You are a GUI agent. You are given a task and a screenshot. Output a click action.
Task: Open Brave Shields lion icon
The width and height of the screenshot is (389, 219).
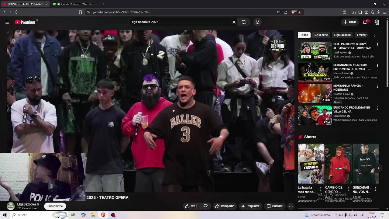(293, 12)
